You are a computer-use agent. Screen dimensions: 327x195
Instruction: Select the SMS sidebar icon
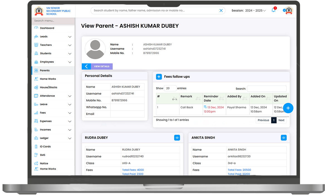click(x=36, y=155)
